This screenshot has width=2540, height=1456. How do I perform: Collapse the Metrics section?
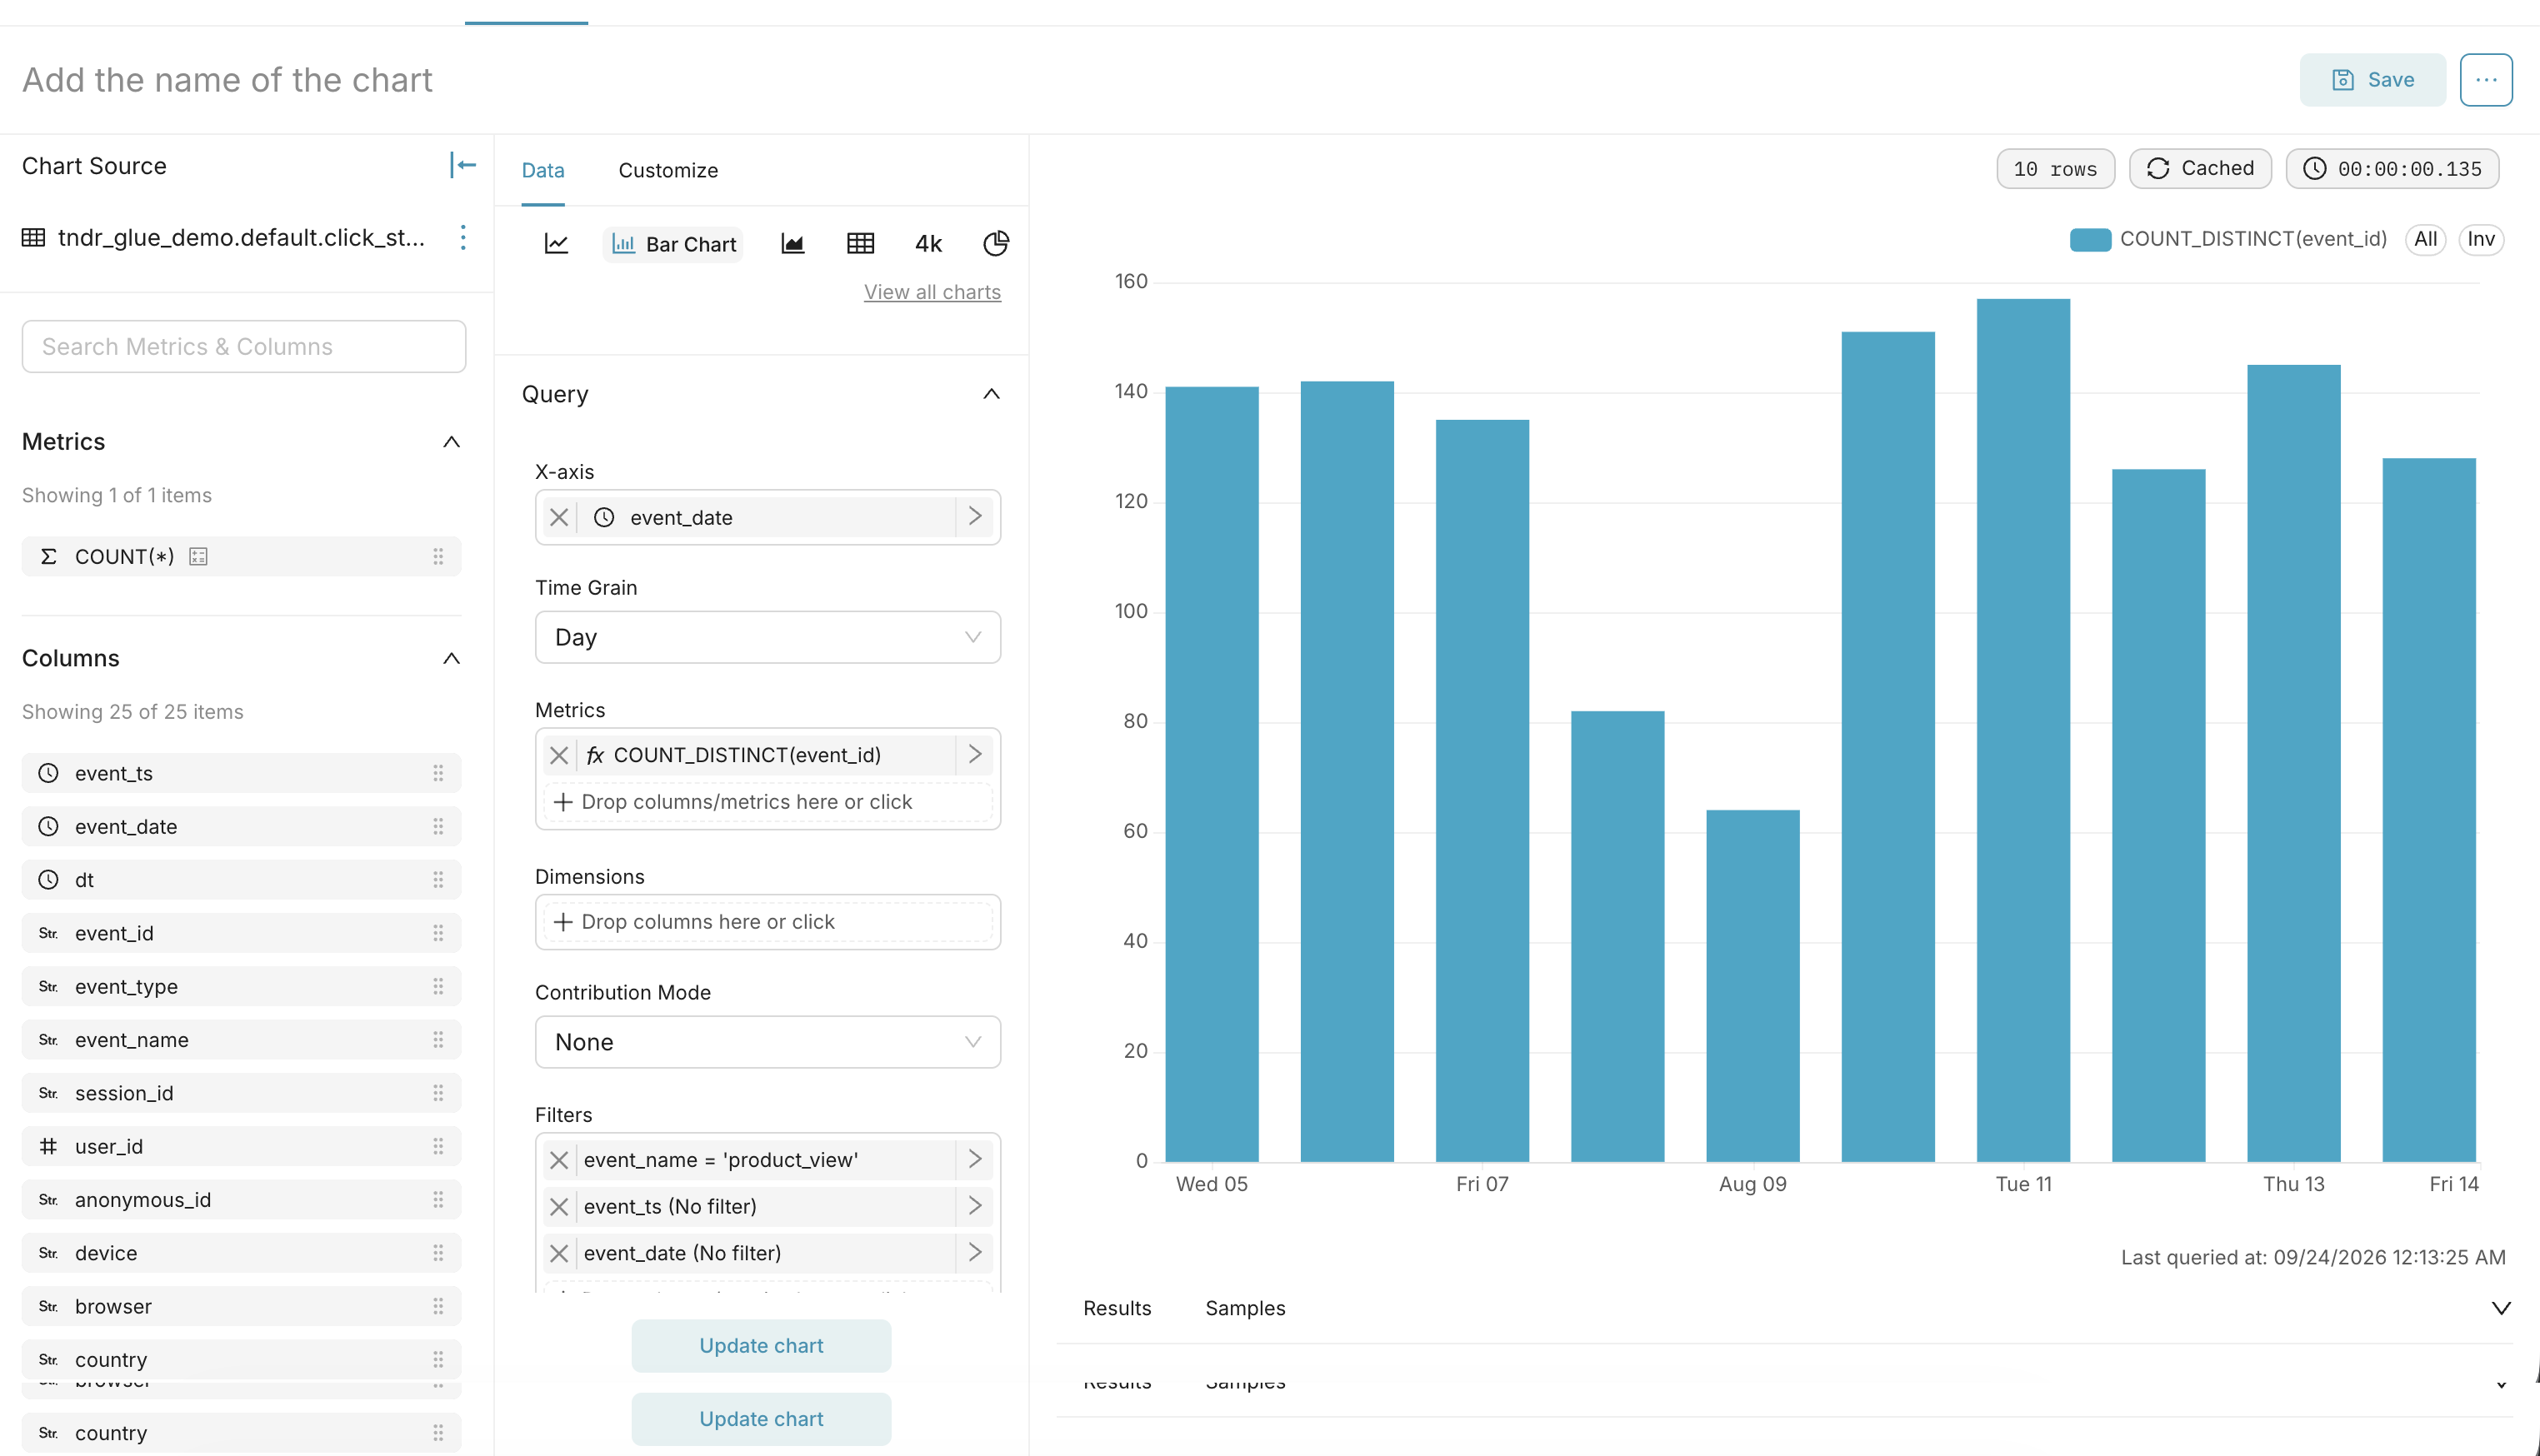coord(451,442)
